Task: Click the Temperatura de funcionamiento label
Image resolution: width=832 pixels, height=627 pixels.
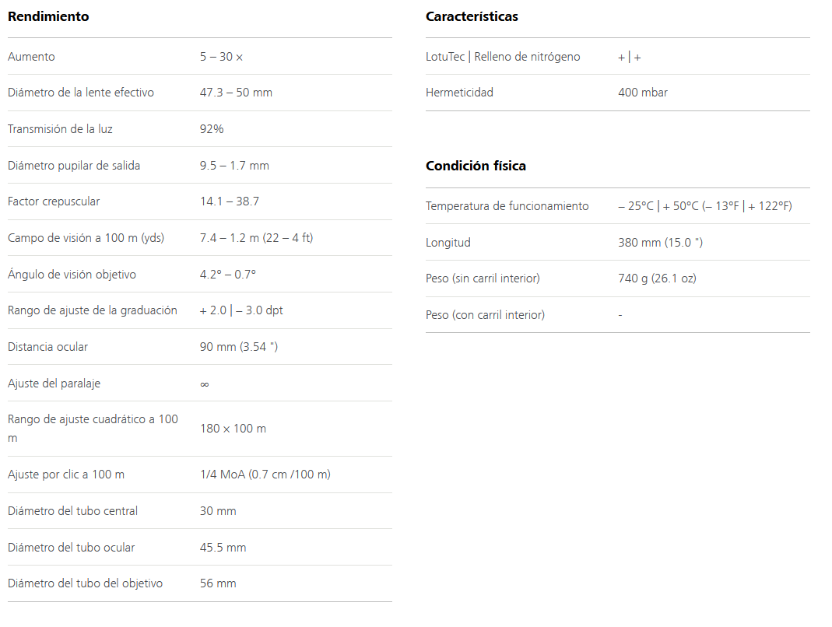Action: coord(507,206)
